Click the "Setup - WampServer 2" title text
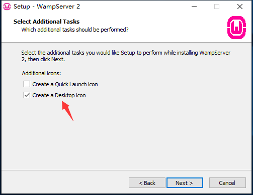The height and width of the screenshot is (195, 253). (x=47, y=7)
